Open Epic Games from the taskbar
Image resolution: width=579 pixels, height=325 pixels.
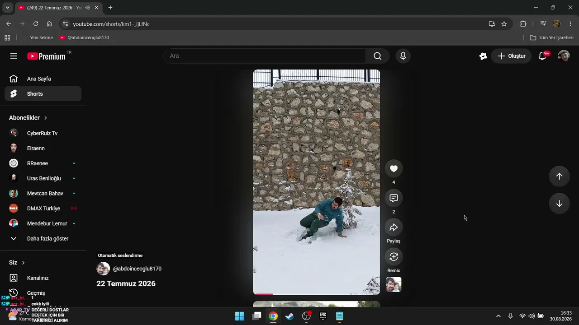[323, 316]
